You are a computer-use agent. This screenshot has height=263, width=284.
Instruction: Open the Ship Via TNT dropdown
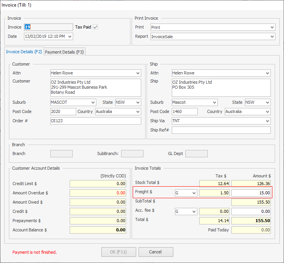pyautogui.click(x=267, y=121)
